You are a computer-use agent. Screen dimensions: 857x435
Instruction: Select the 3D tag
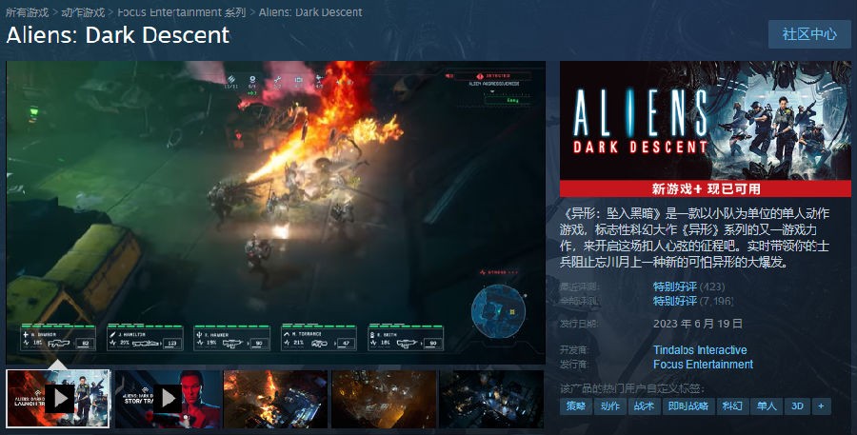tap(797, 406)
